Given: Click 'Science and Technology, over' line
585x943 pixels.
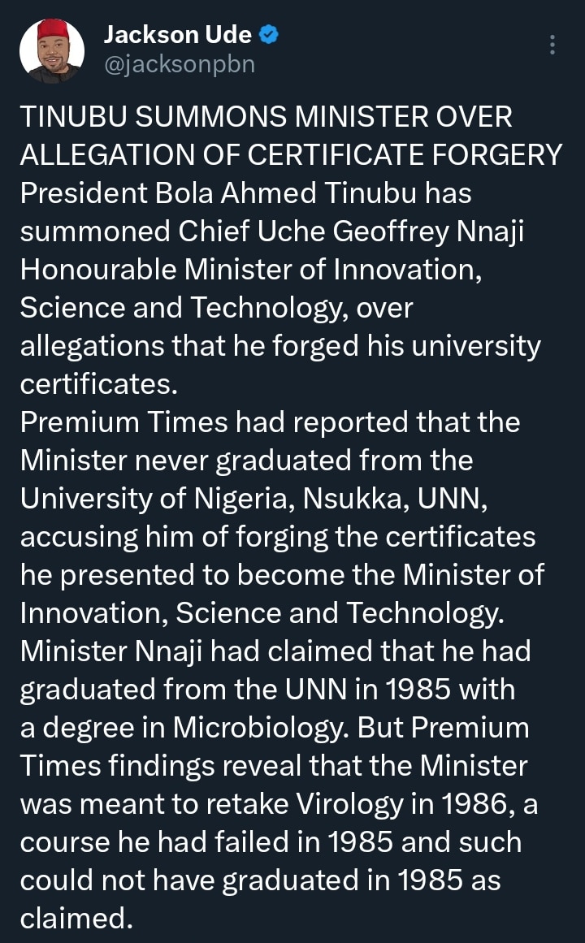Looking at the screenshot, I should 216,308.
